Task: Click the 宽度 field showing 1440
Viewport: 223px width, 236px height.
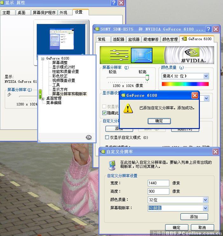Action: pyautogui.click(x=159, y=183)
